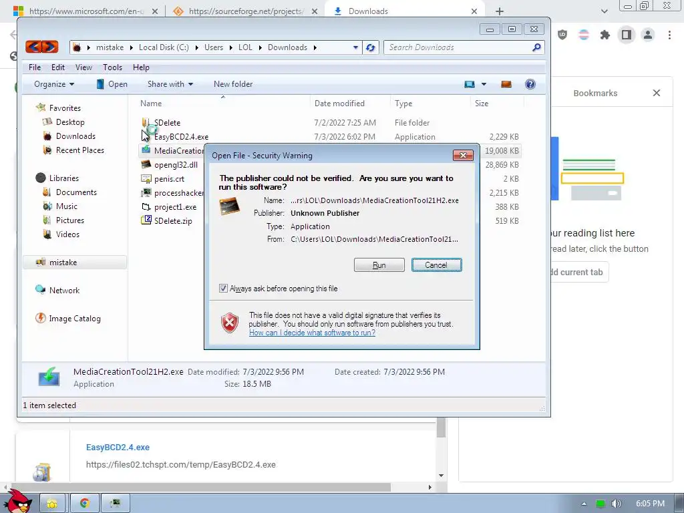Click the Recent Places icon in the sidebar
This screenshot has width=684, height=513.
[47, 150]
